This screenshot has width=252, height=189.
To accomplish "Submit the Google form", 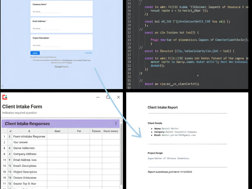I will (35, 53).
